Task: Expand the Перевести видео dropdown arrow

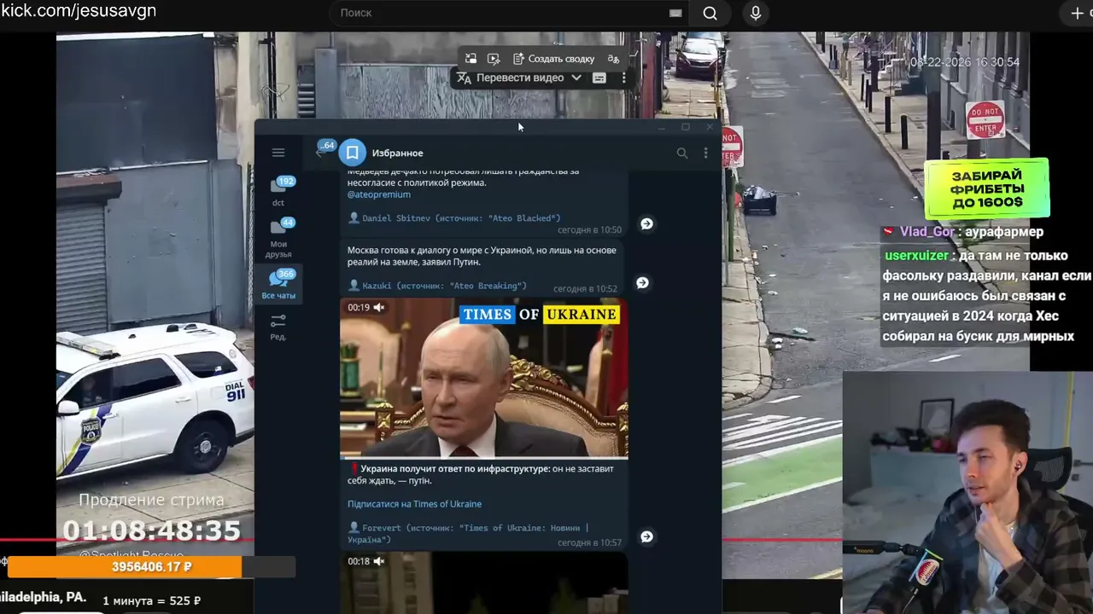Action: click(576, 78)
